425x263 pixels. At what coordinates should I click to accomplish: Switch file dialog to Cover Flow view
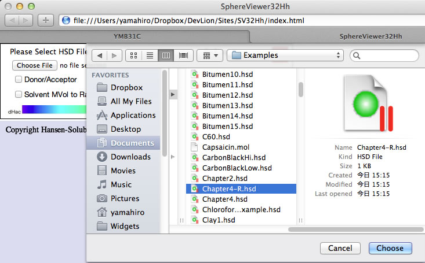pos(183,55)
